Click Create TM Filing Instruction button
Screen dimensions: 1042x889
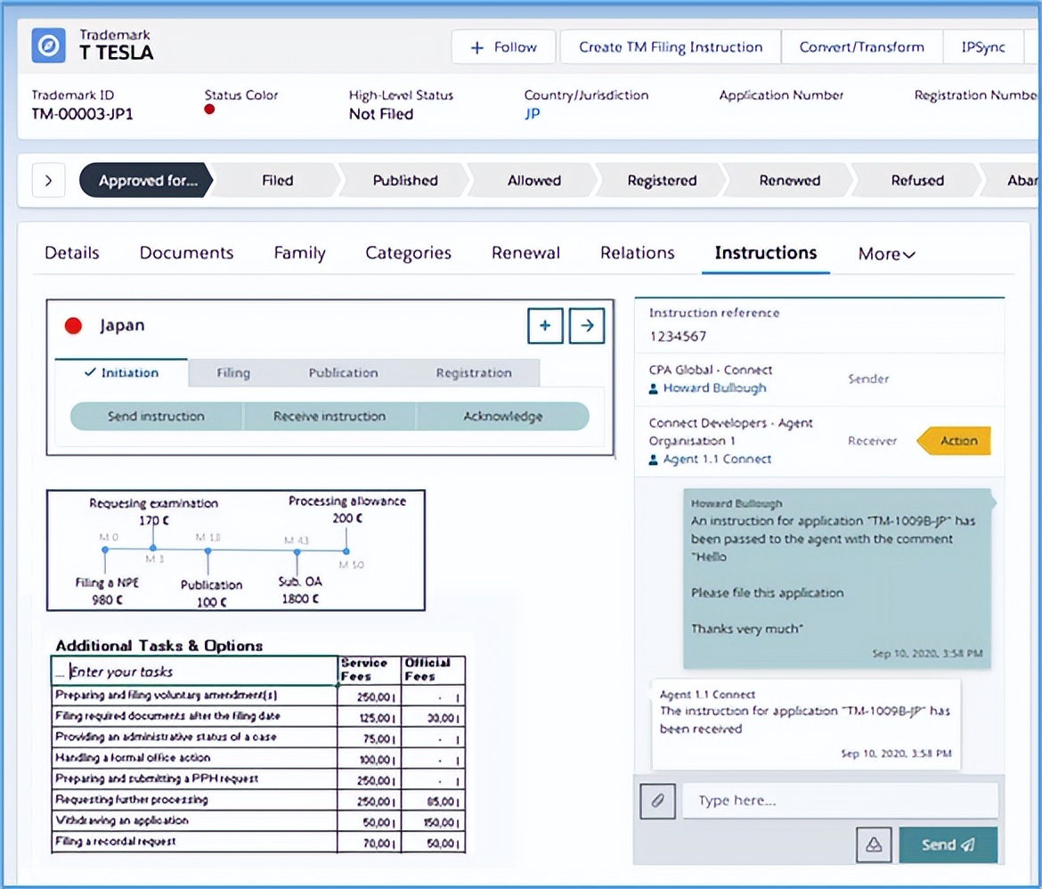pos(671,47)
